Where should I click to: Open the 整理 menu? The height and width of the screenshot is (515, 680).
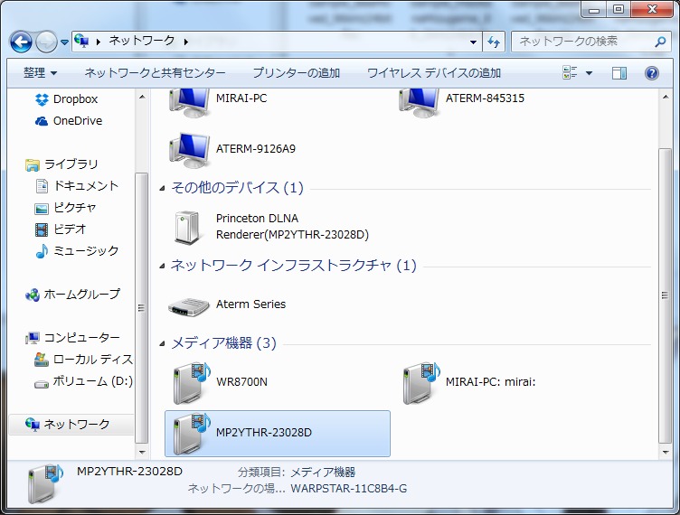[x=41, y=73]
